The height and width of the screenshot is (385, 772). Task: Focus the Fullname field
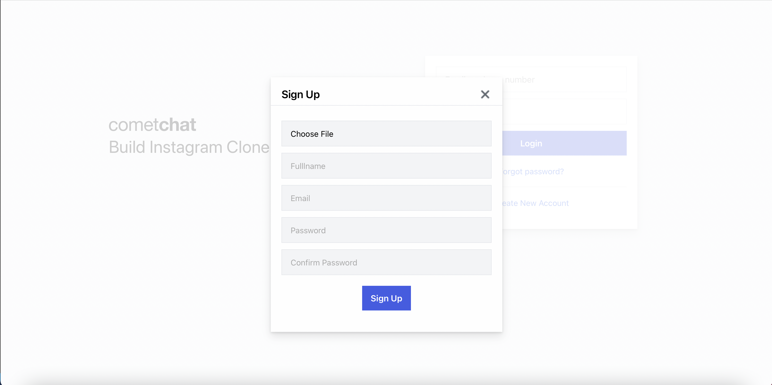point(386,166)
